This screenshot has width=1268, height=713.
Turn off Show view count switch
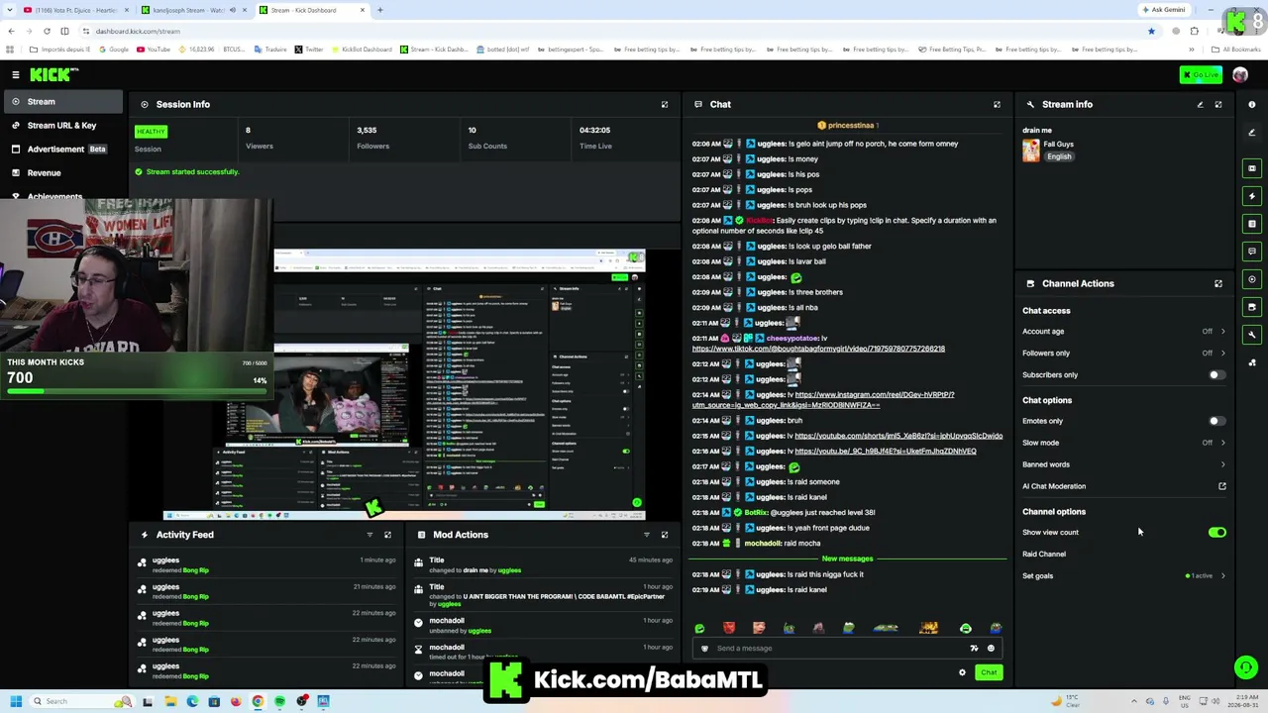click(1216, 533)
